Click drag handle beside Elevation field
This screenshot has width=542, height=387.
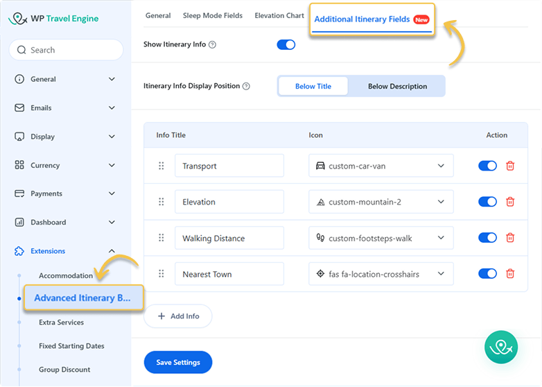click(161, 202)
